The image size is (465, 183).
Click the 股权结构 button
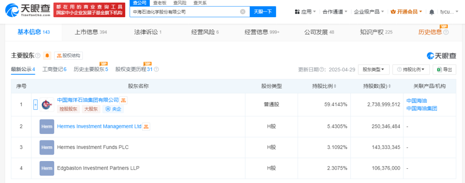click(x=68, y=56)
